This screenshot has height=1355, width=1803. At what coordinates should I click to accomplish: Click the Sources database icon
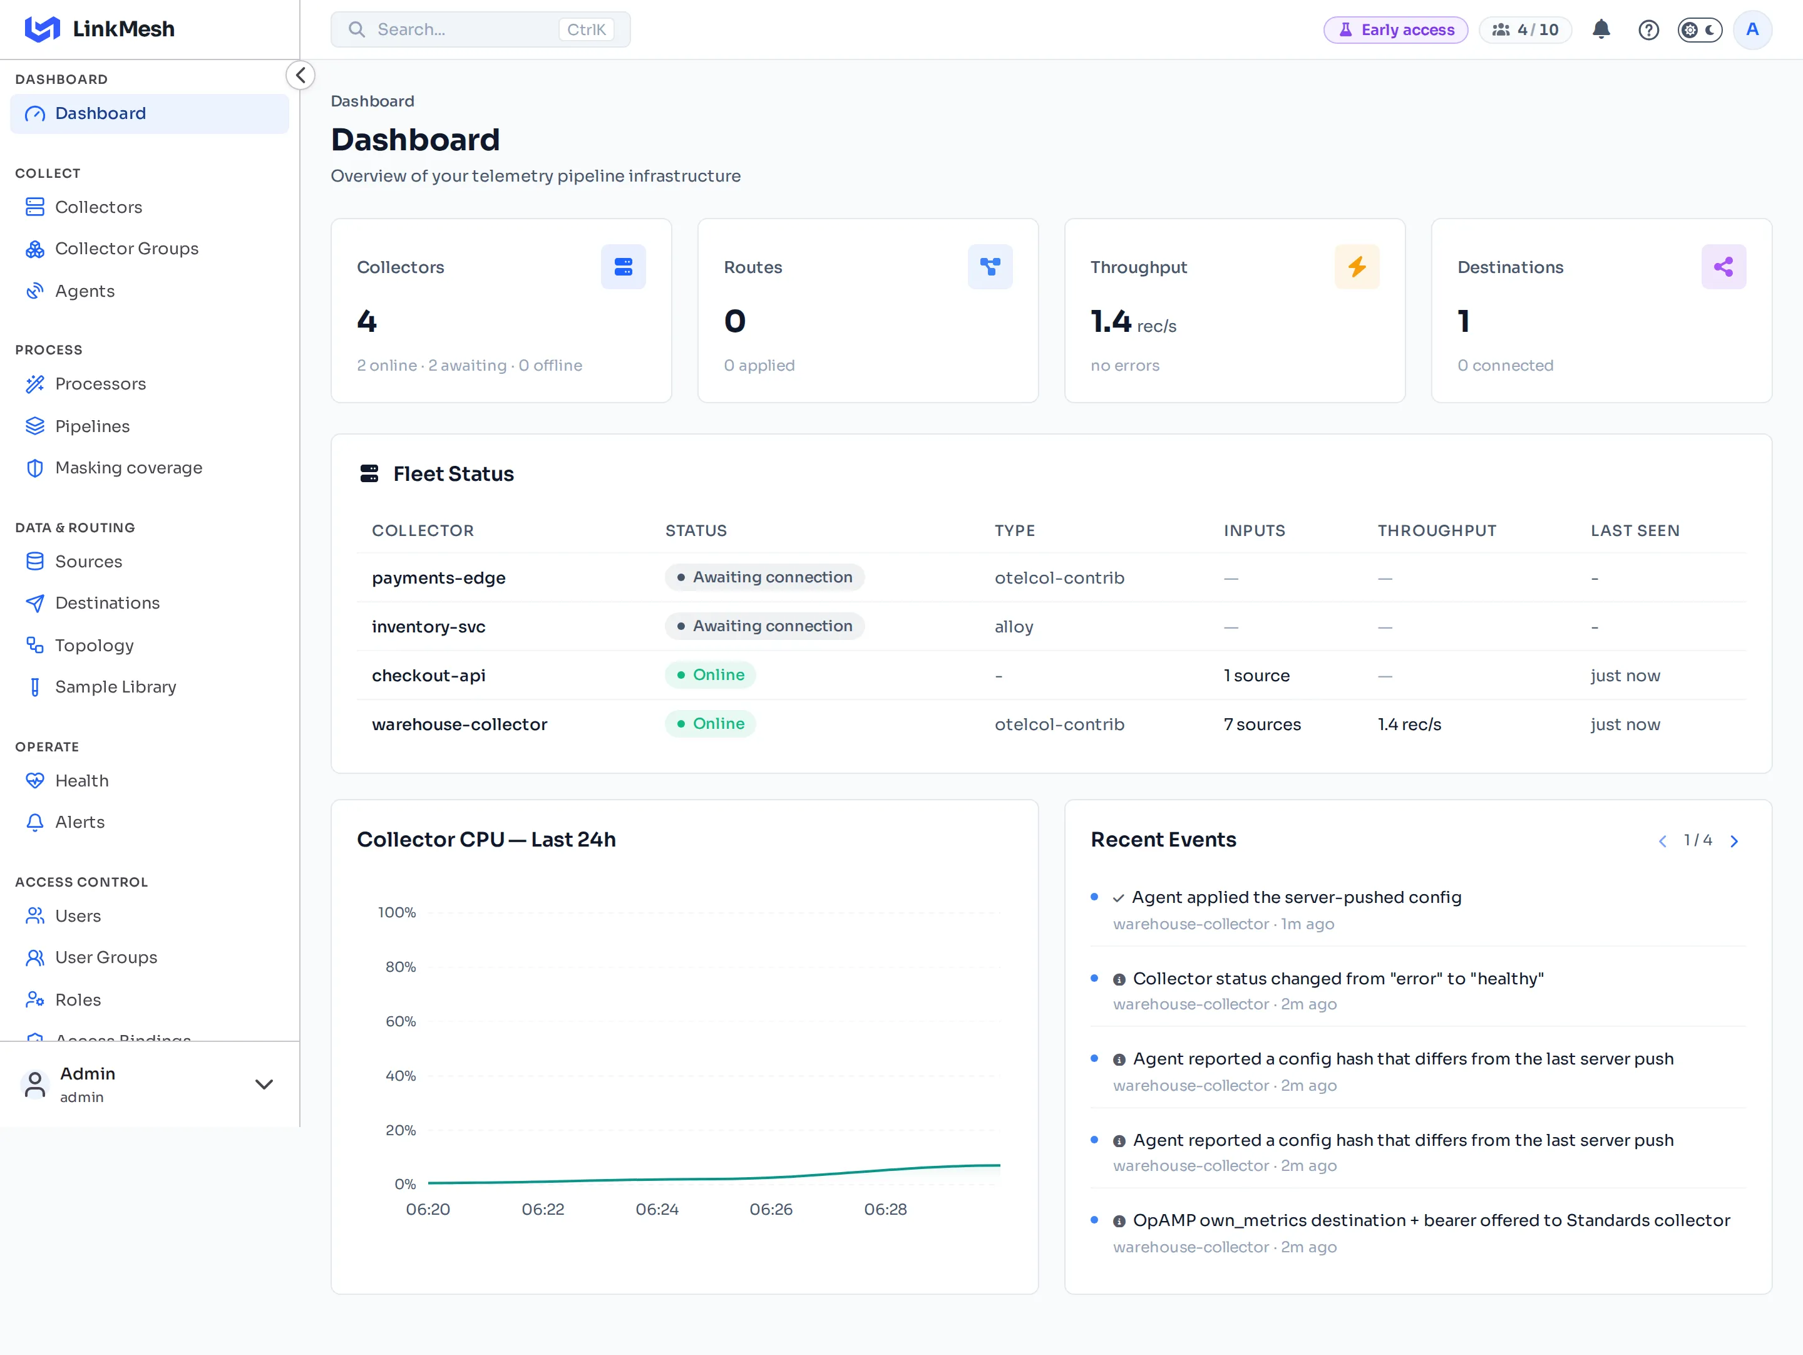[35, 562]
